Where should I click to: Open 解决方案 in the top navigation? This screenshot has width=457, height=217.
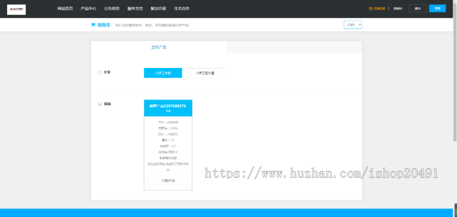tap(158, 9)
